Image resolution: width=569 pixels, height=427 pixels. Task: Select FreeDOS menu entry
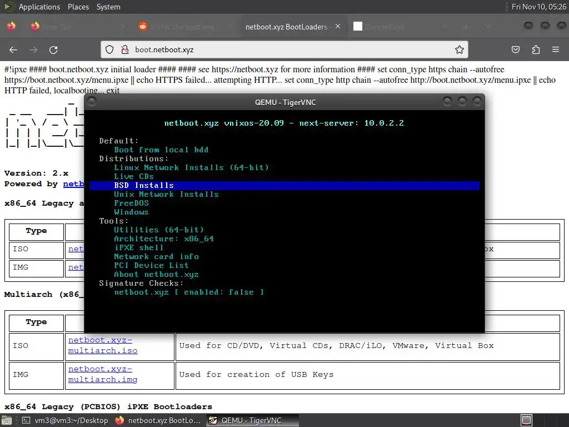131,203
